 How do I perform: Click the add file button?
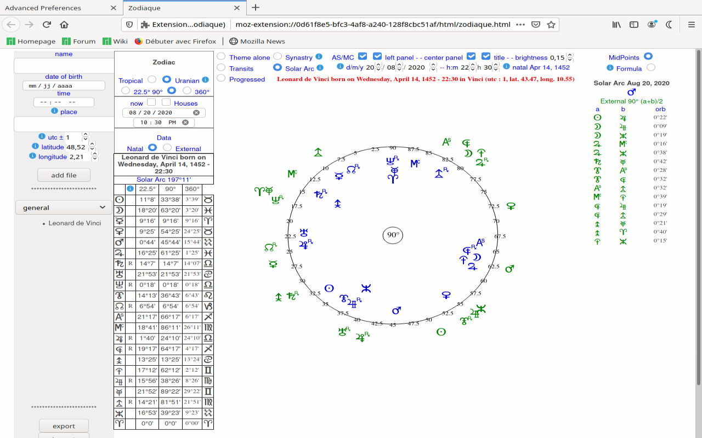pos(64,175)
